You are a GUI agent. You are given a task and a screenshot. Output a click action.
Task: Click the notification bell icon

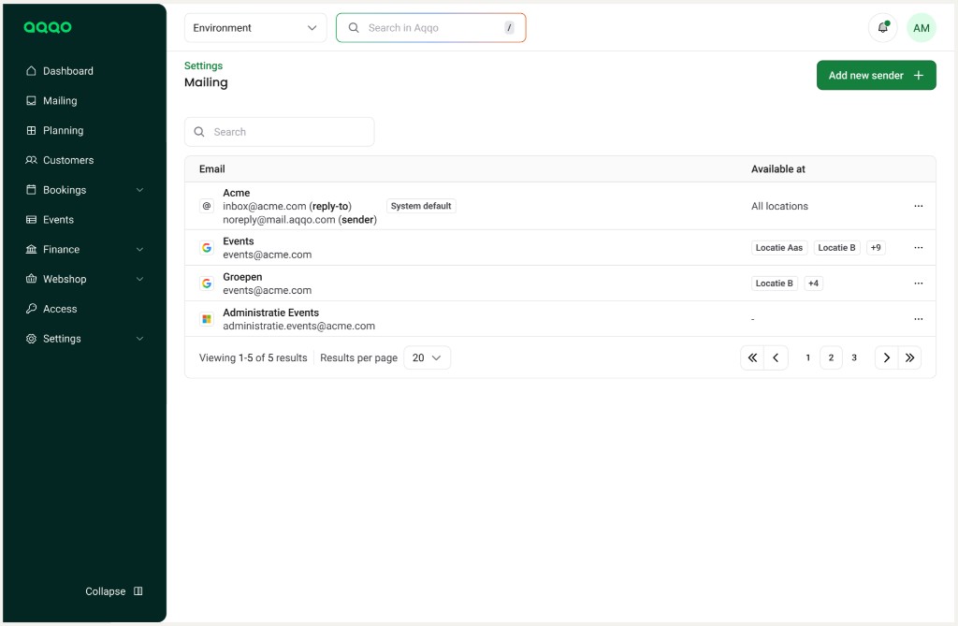(x=882, y=28)
